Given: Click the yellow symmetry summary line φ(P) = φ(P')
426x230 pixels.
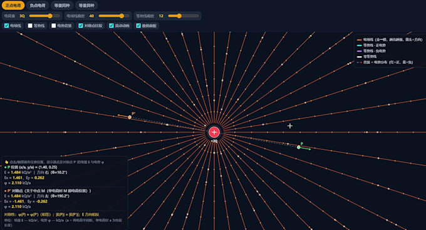Looking at the screenshot, I should (x=51, y=214).
